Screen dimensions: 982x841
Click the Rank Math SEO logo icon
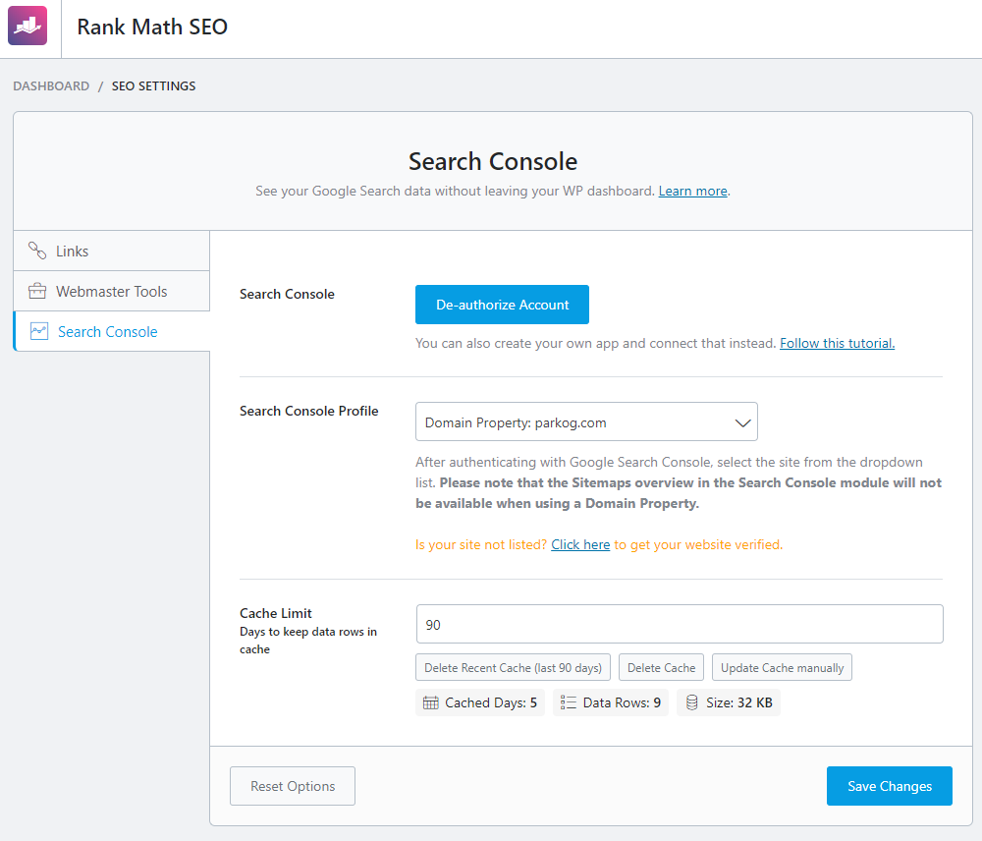tap(27, 27)
